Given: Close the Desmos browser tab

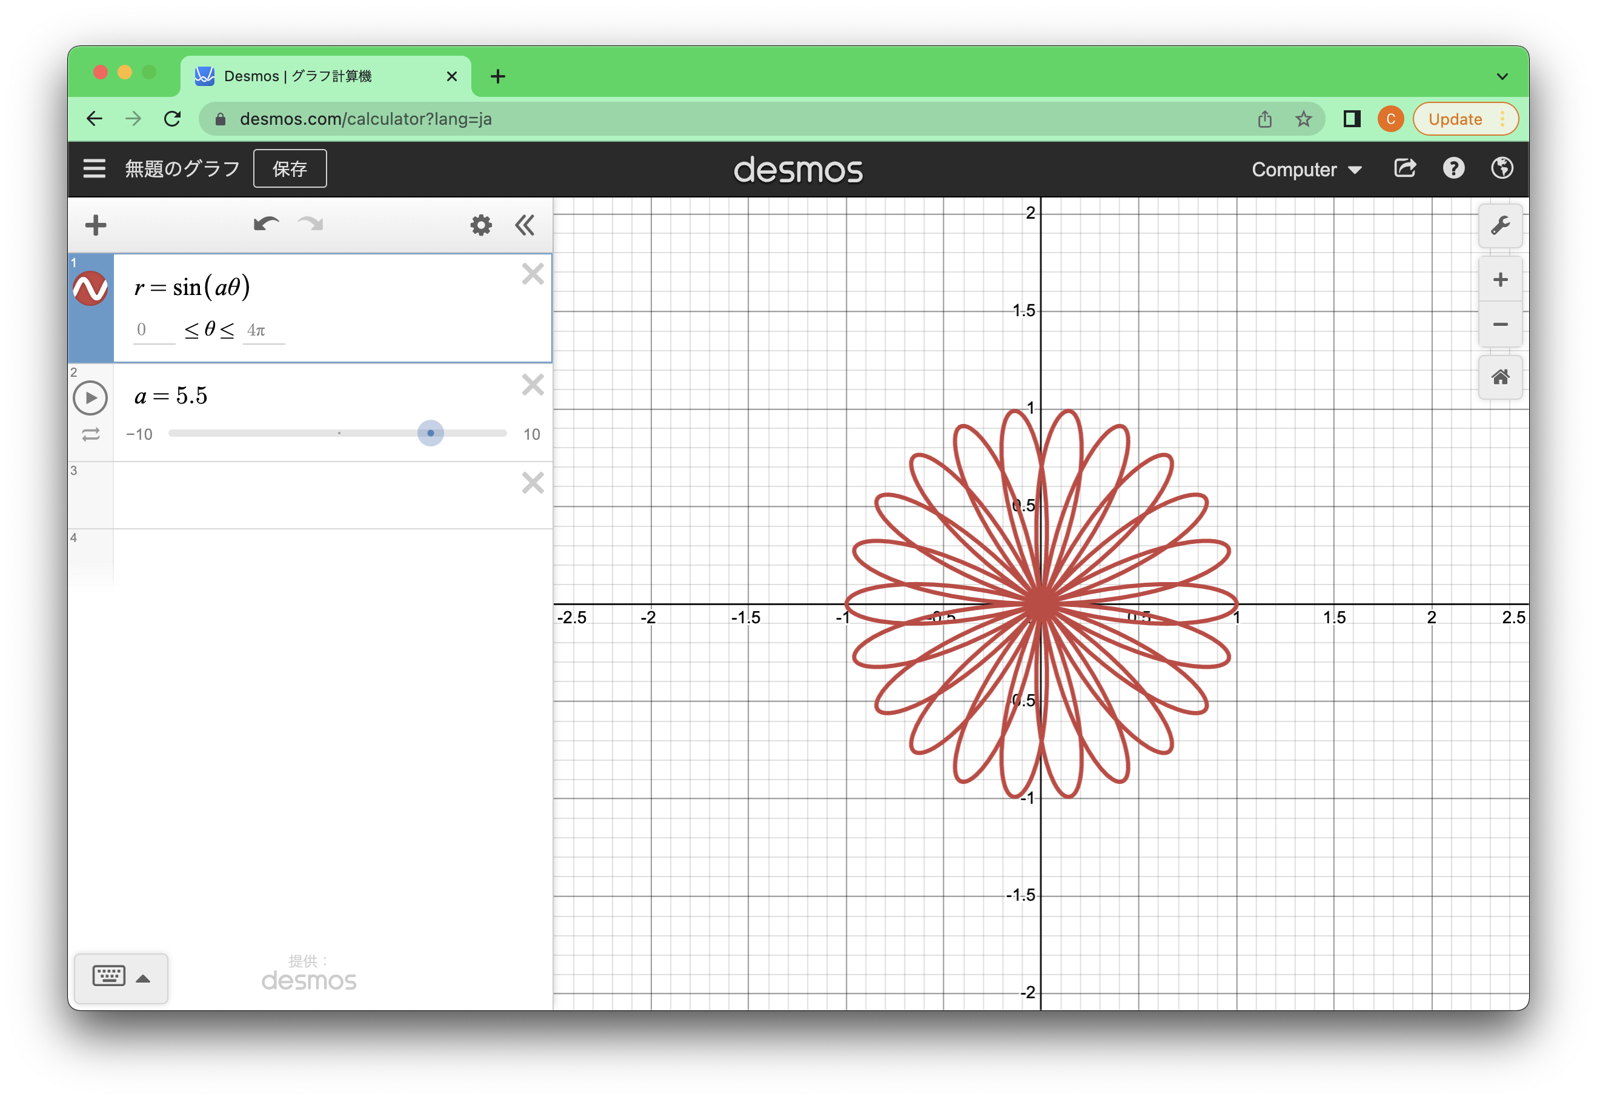Looking at the screenshot, I should 451,76.
